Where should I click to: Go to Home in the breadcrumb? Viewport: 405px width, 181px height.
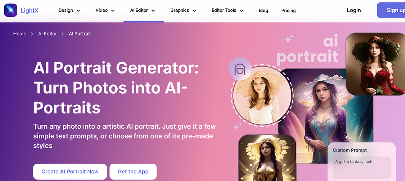coord(20,34)
